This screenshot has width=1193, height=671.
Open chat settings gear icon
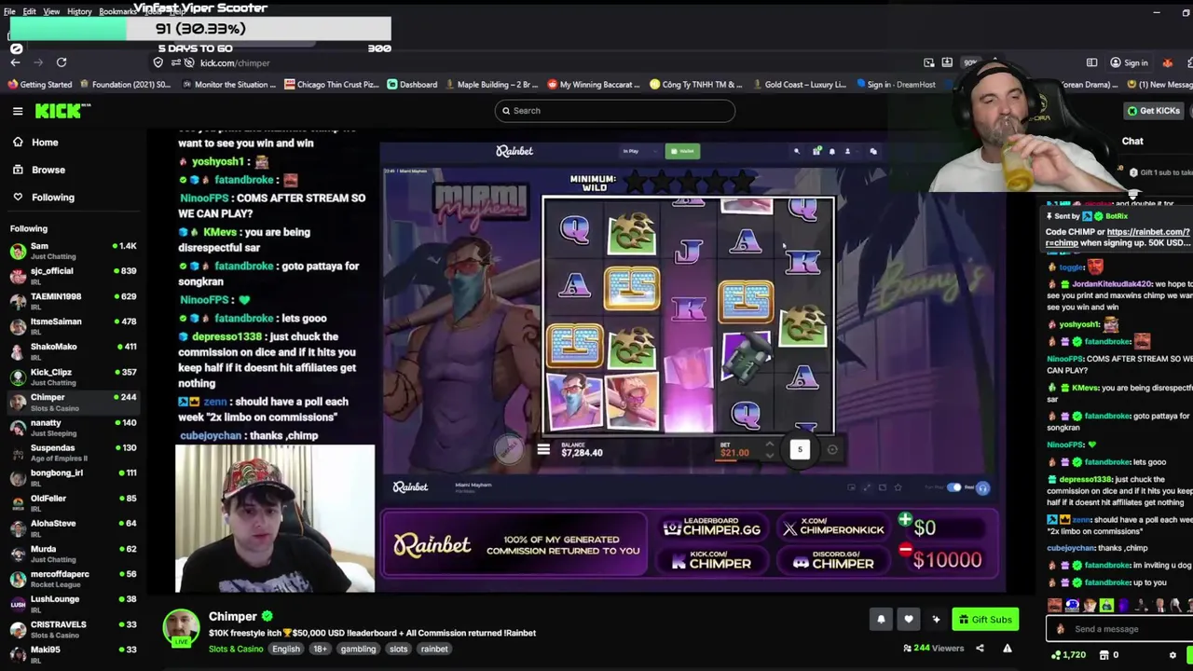pos(1173,655)
